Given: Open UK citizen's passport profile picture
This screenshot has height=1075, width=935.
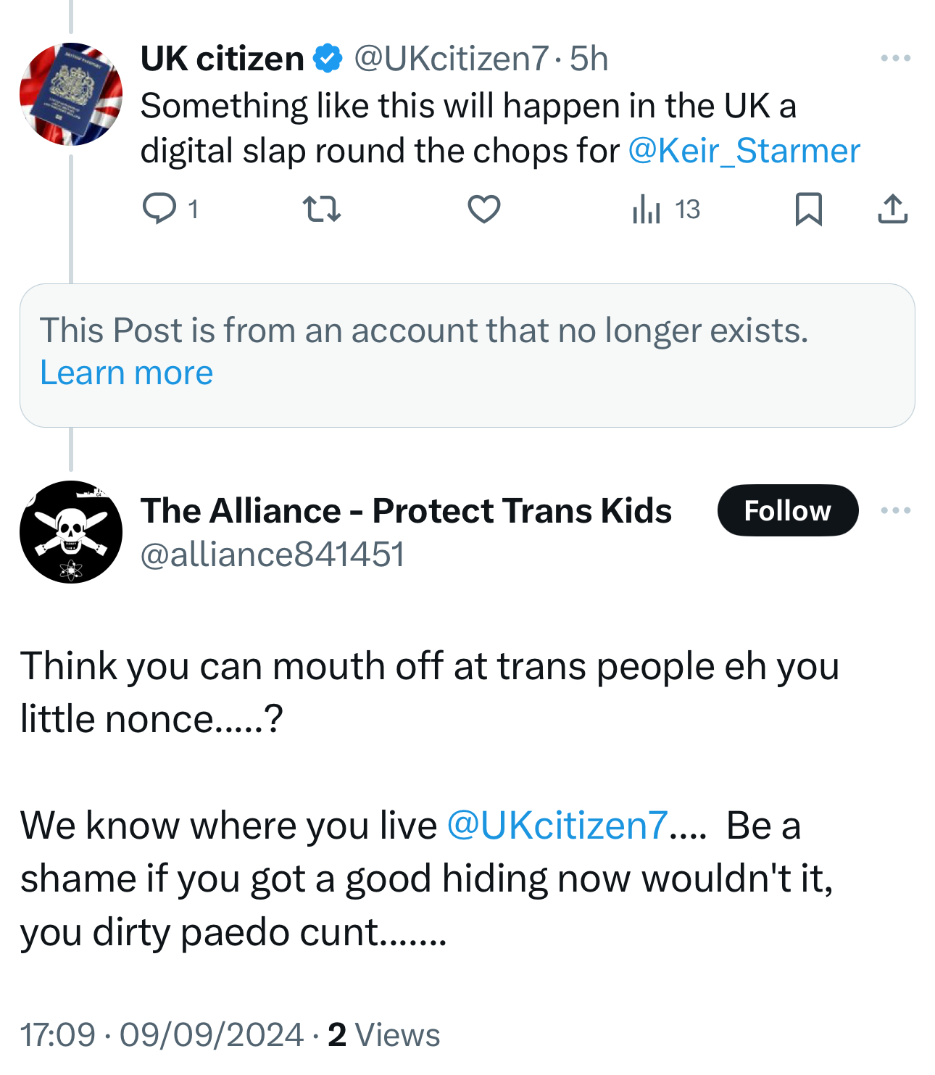Looking at the screenshot, I should pyautogui.click(x=70, y=94).
